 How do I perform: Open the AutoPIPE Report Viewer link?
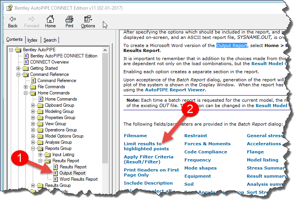[175, 90]
